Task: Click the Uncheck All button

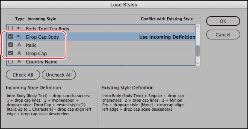Action: click(x=59, y=75)
